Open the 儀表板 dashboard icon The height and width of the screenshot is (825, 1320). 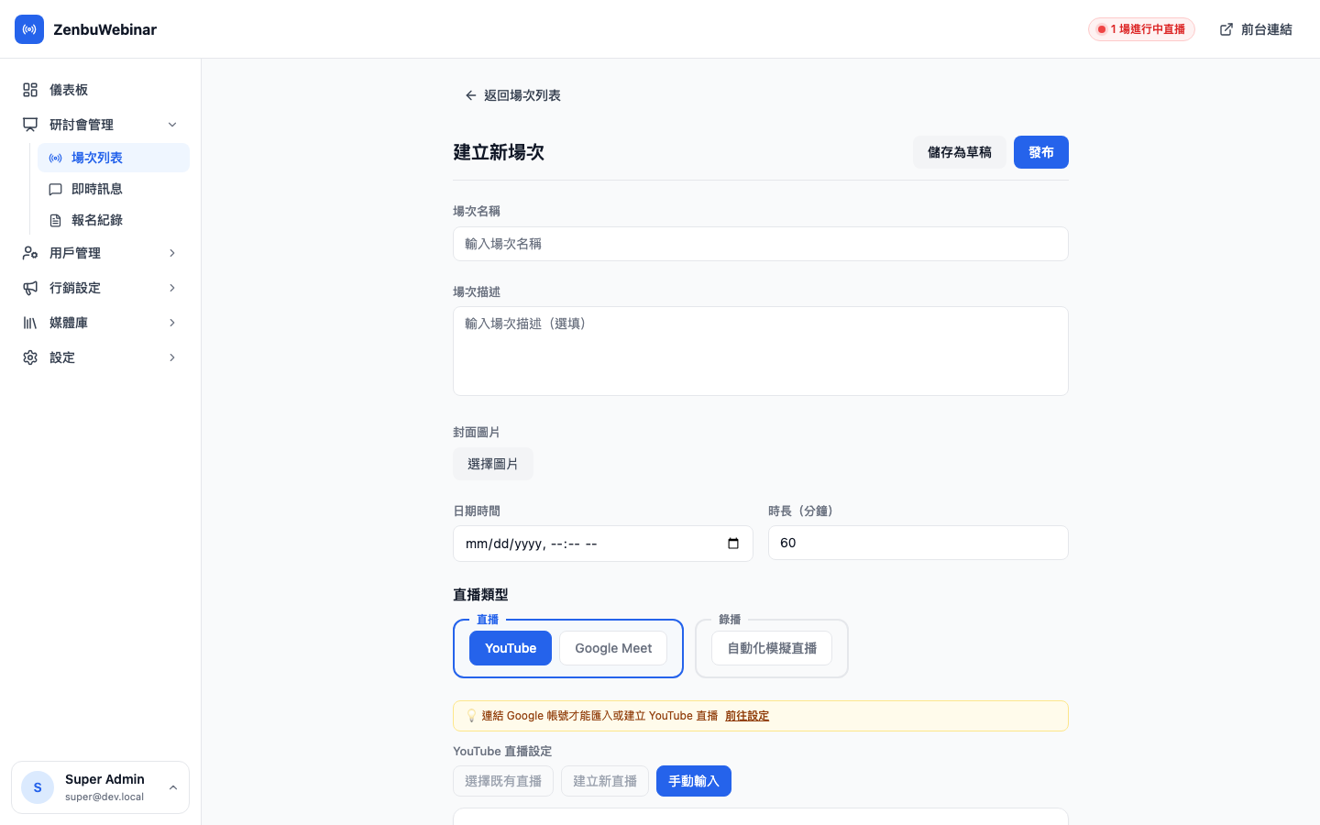[29, 90]
